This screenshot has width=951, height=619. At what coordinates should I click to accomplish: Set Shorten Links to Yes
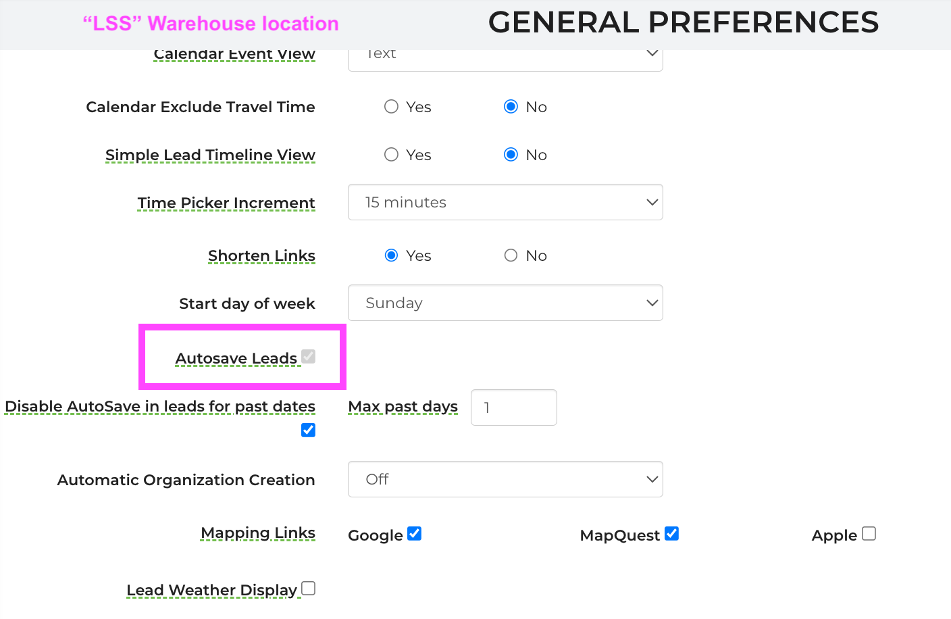click(391, 255)
